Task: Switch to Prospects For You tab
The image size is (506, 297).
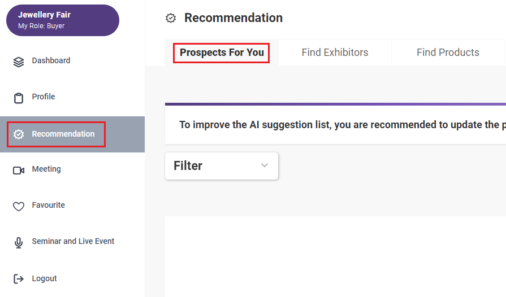Action: click(222, 53)
